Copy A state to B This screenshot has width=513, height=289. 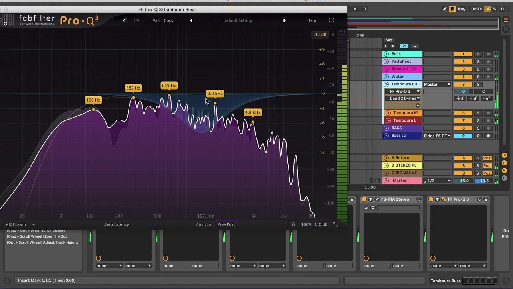(x=169, y=20)
